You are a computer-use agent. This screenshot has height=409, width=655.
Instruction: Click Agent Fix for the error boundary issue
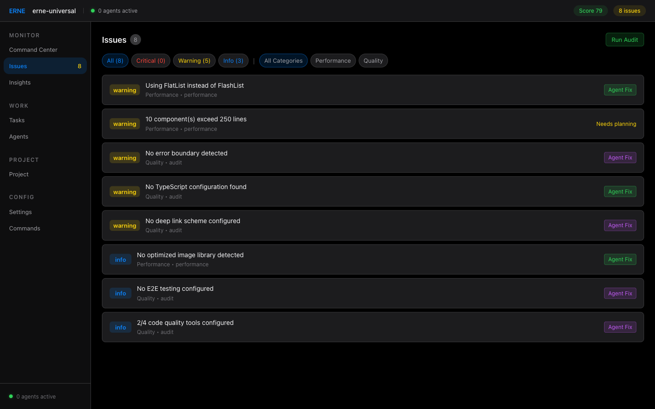620,157
